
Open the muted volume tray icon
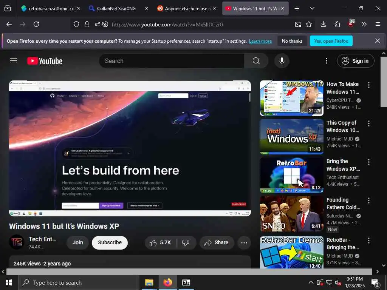(338, 282)
